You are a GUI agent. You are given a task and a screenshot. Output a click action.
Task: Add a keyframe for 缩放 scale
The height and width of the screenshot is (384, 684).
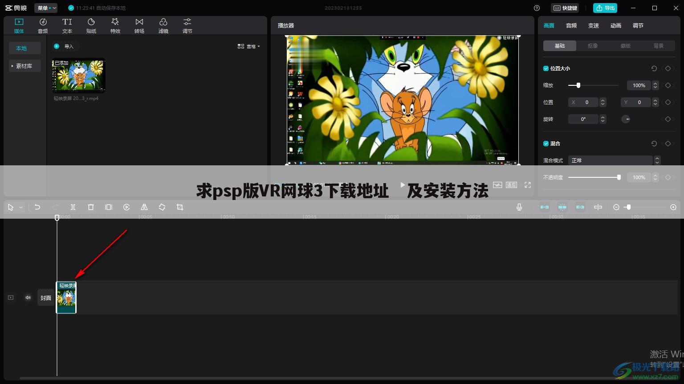click(x=668, y=85)
